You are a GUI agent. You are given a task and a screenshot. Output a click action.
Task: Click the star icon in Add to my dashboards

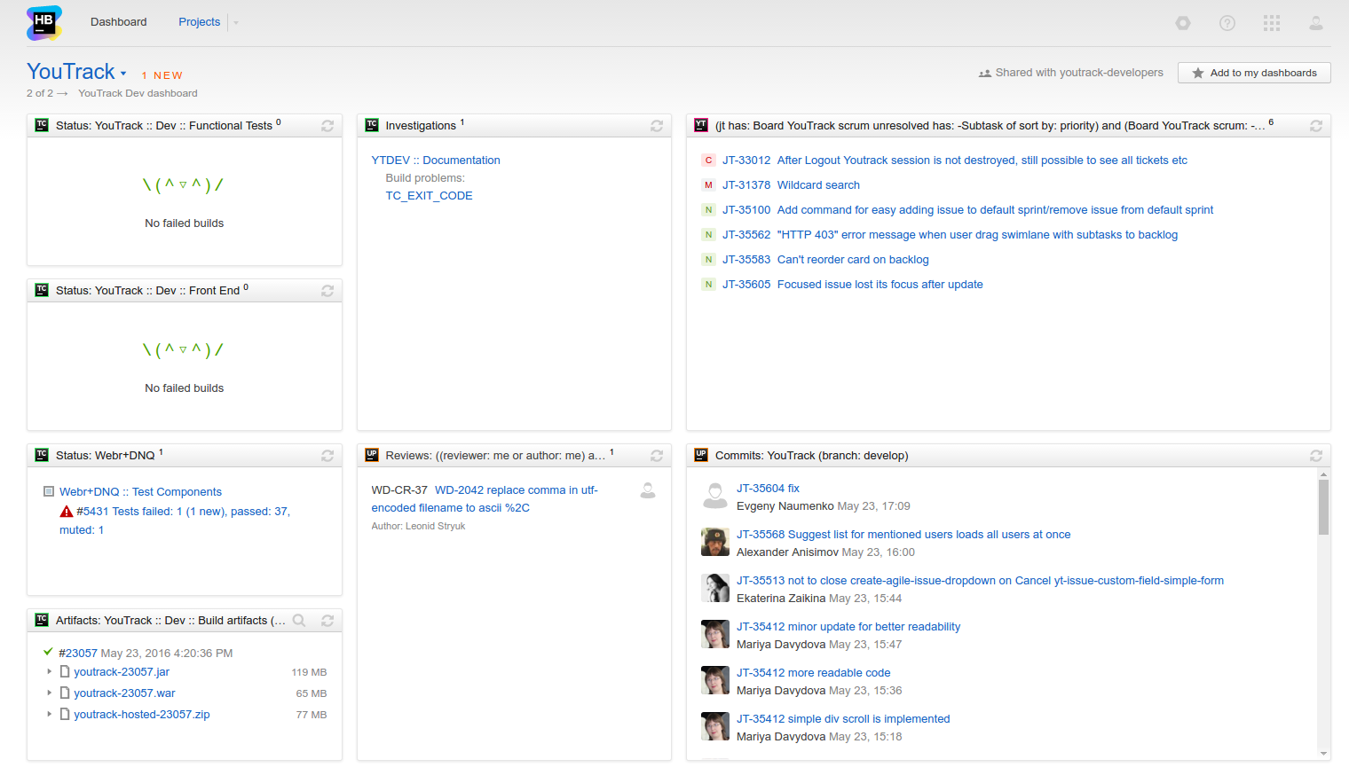(1198, 73)
